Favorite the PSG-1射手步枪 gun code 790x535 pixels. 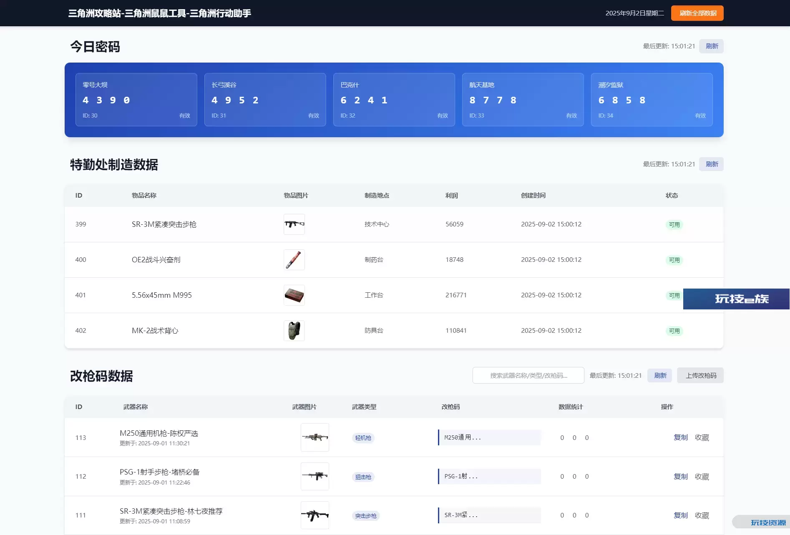(702, 477)
